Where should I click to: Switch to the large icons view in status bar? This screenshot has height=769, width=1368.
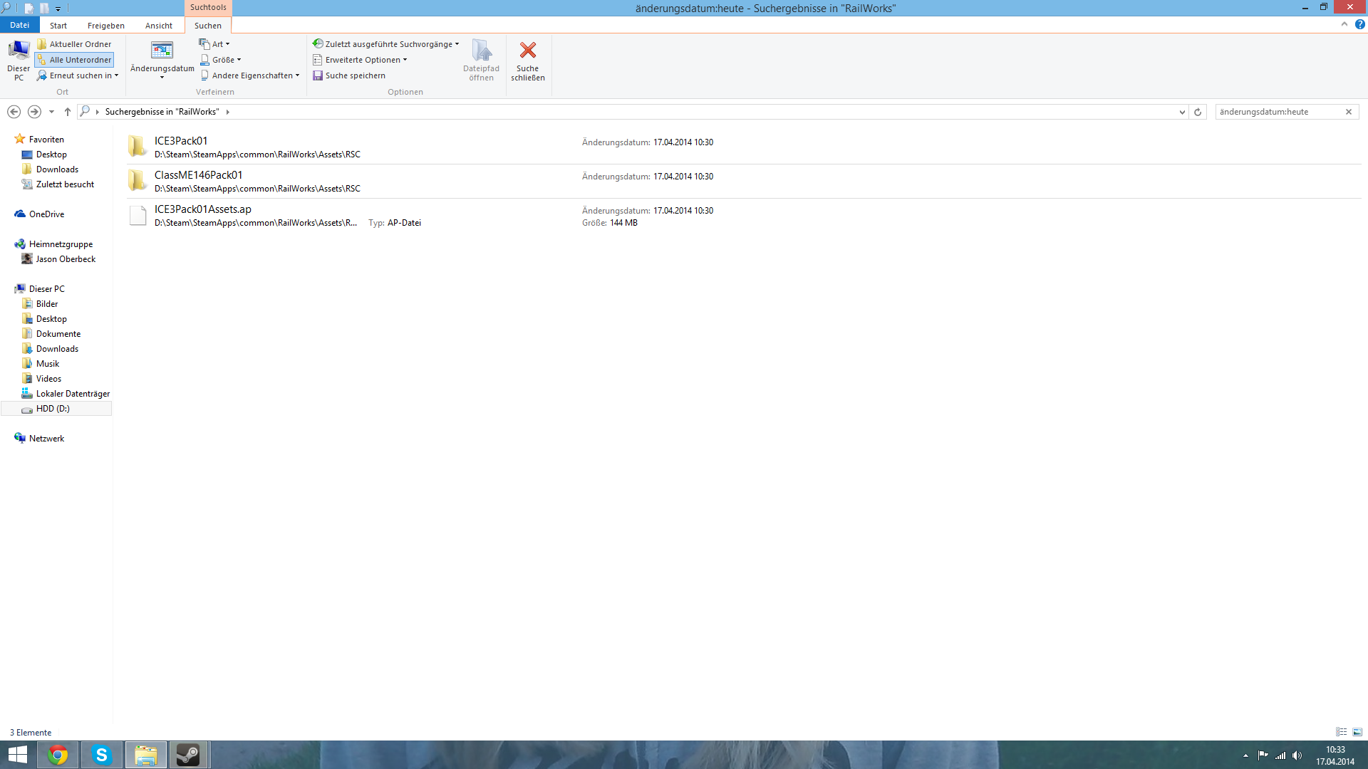pyautogui.click(x=1357, y=732)
